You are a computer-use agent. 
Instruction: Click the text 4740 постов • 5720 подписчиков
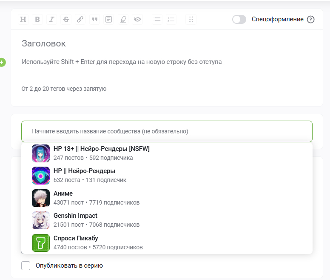click(x=98, y=247)
